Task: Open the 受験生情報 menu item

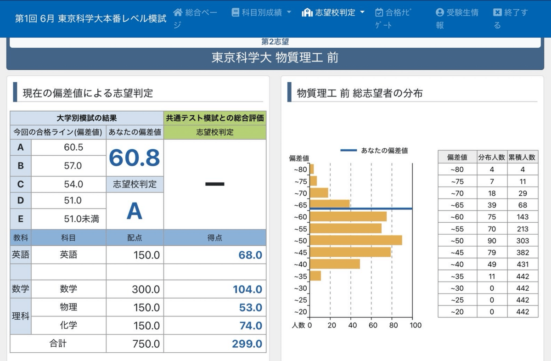Action: coord(457,19)
